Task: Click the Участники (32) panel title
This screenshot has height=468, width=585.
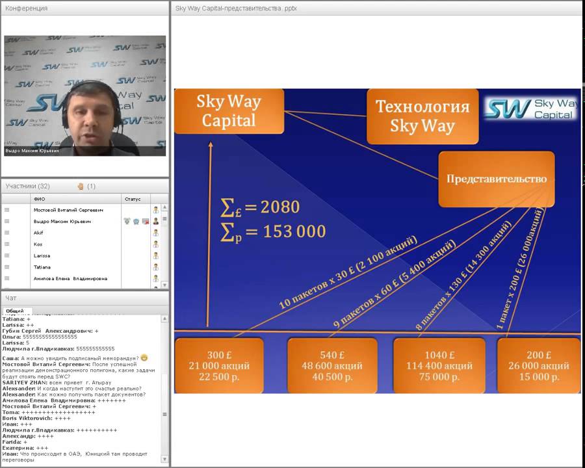Action: click(27, 187)
